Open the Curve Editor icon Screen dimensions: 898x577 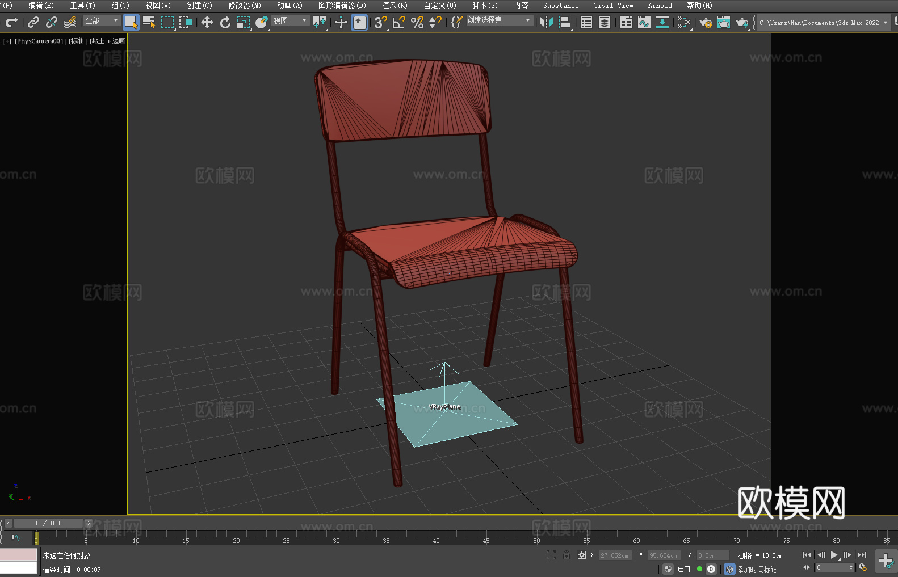pos(644,22)
